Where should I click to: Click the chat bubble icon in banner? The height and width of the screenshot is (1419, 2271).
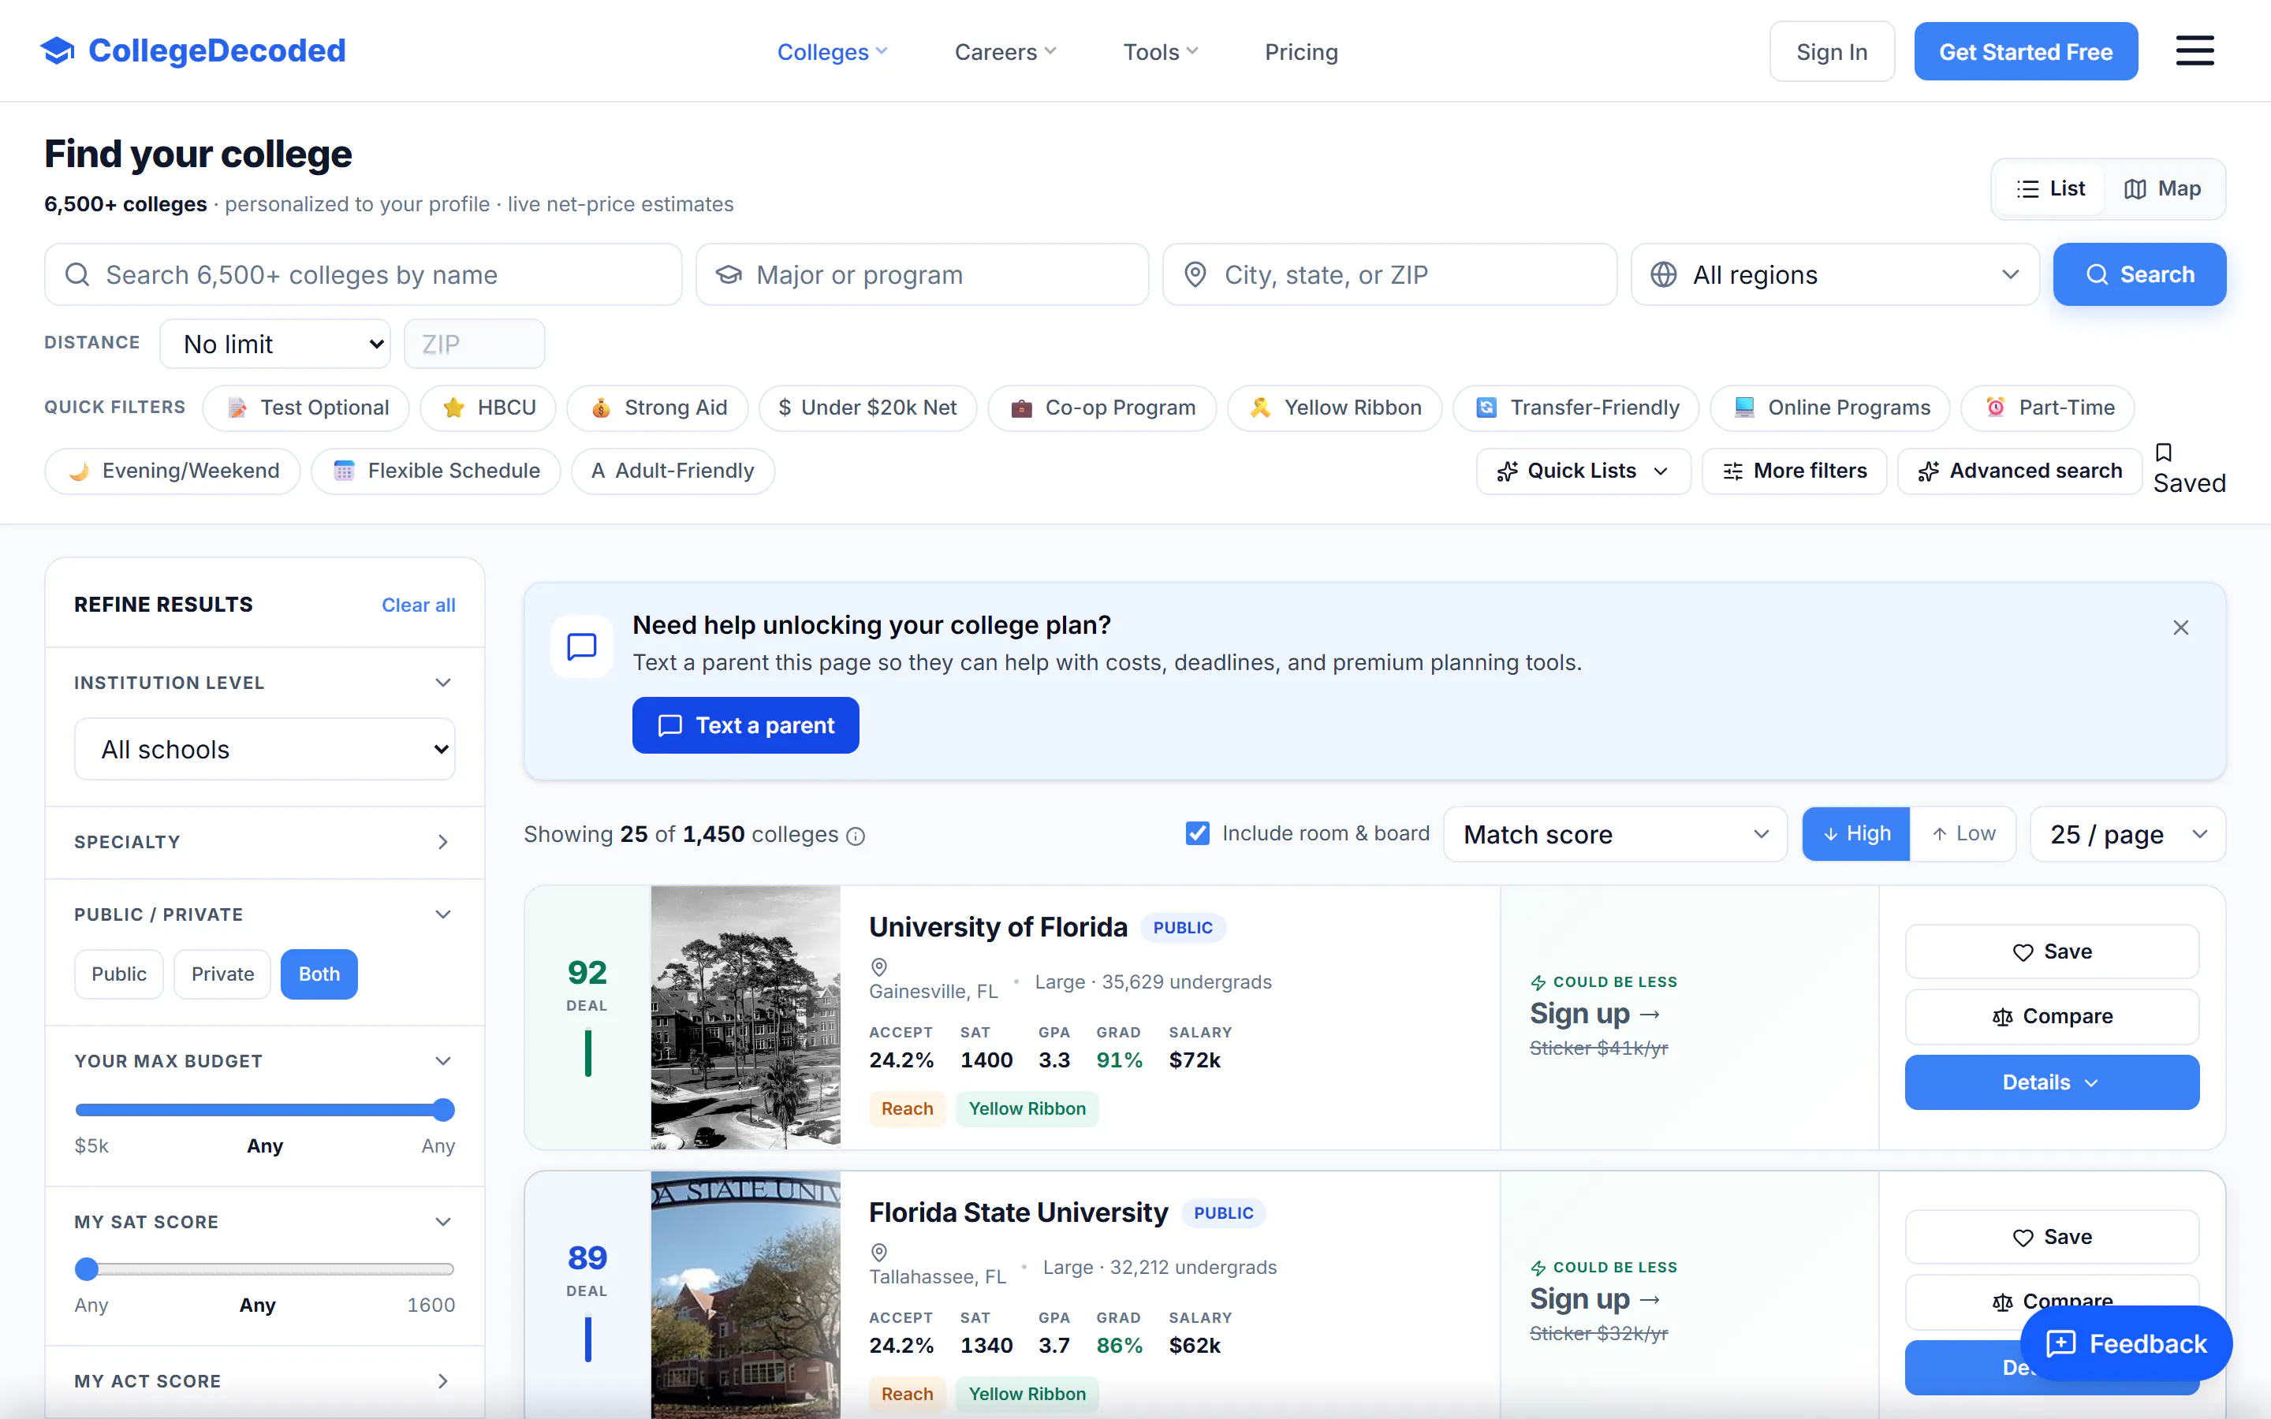click(582, 646)
